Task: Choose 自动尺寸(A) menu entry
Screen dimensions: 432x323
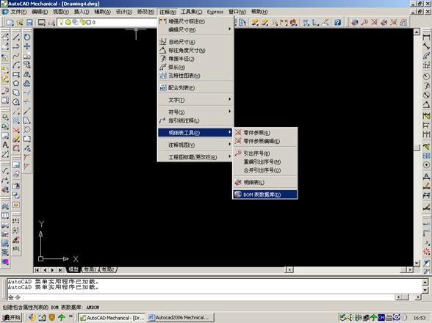Action: (x=195, y=42)
